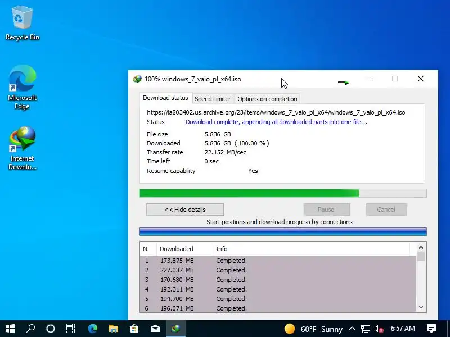Image resolution: width=450 pixels, height=337 pixels.
Task: Open Task View in taskbar
Action: [x=71, y=329]
